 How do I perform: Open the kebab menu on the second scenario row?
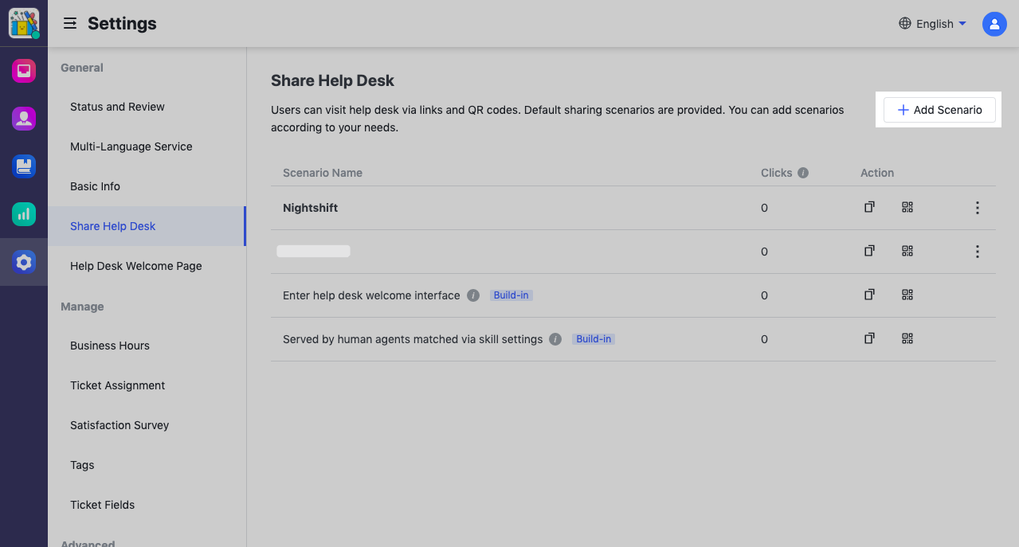[x=977, y=251]
